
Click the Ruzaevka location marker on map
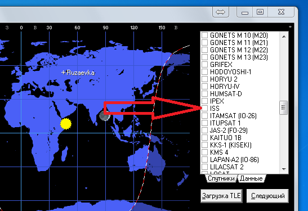pyautogui.click(x=63, y=73)
